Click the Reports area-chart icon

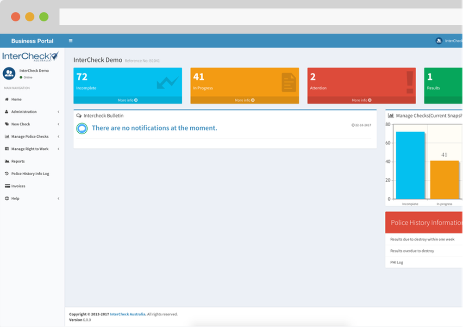coord(7,161)
